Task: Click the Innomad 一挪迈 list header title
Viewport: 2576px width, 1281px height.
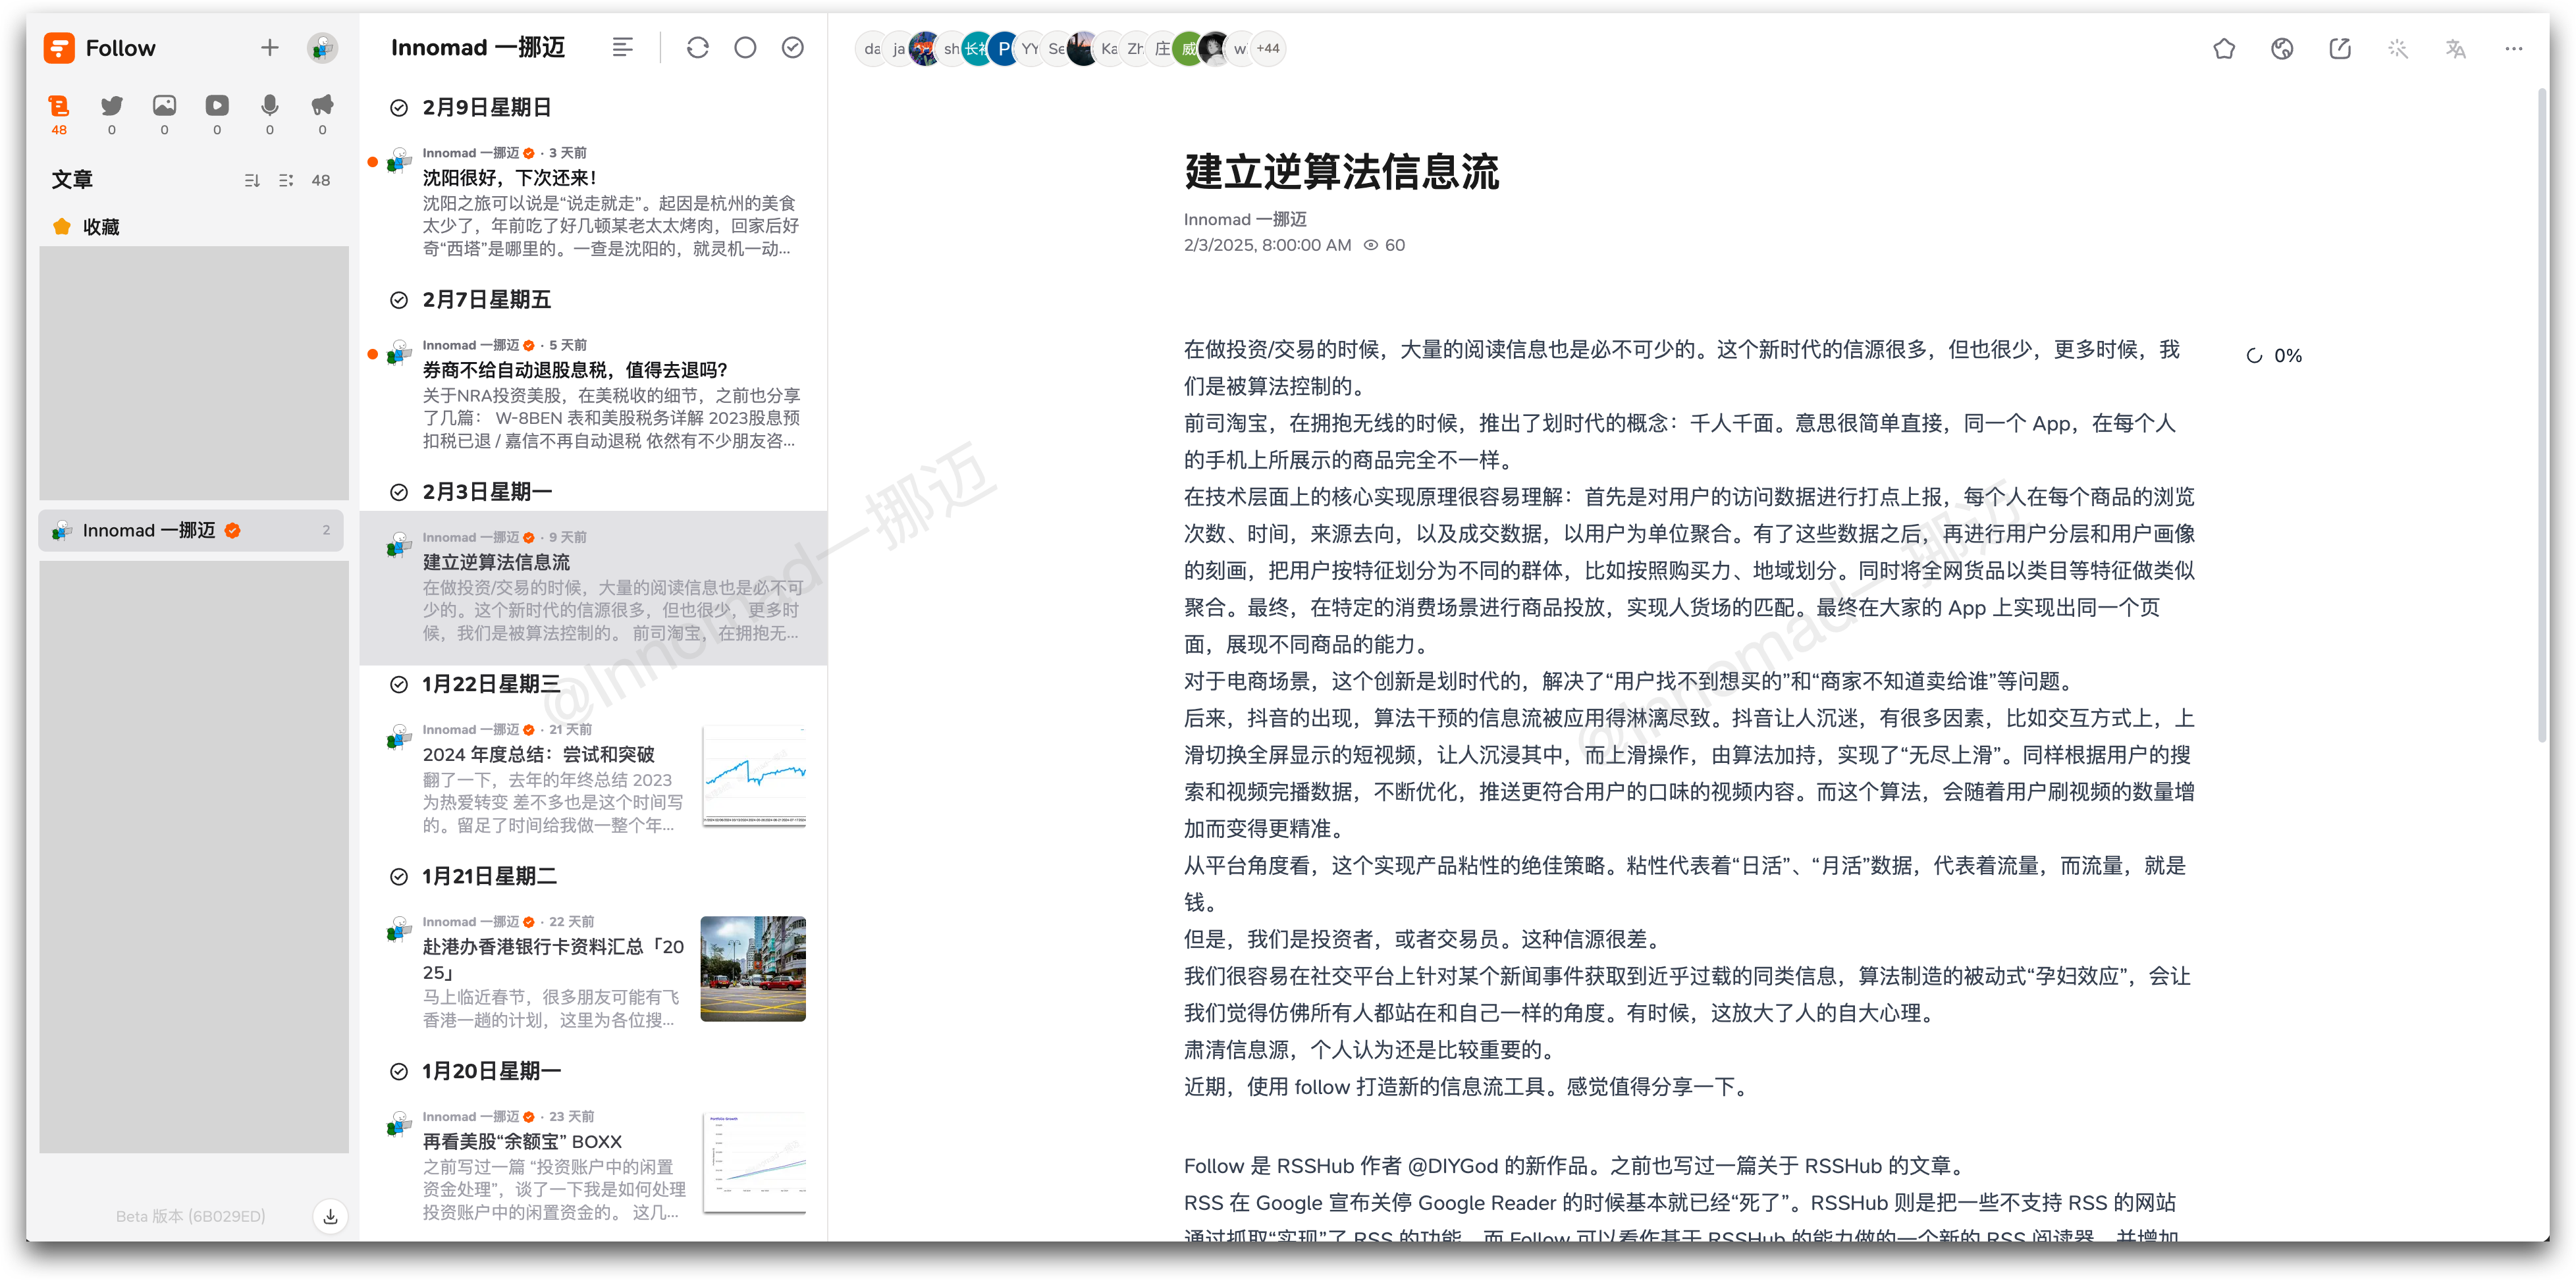Action: coord(478,48)
